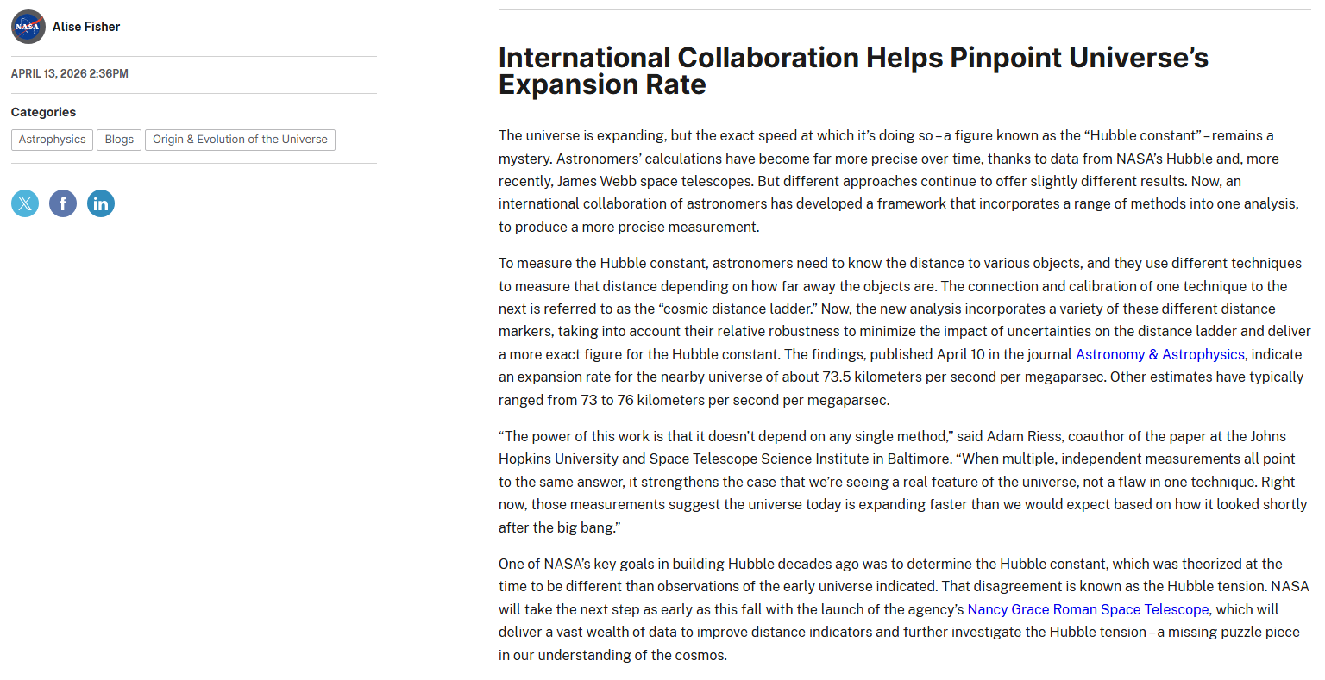Click the Categories heading
This screenshot has width=1325, height=680.
pos(43,112)
